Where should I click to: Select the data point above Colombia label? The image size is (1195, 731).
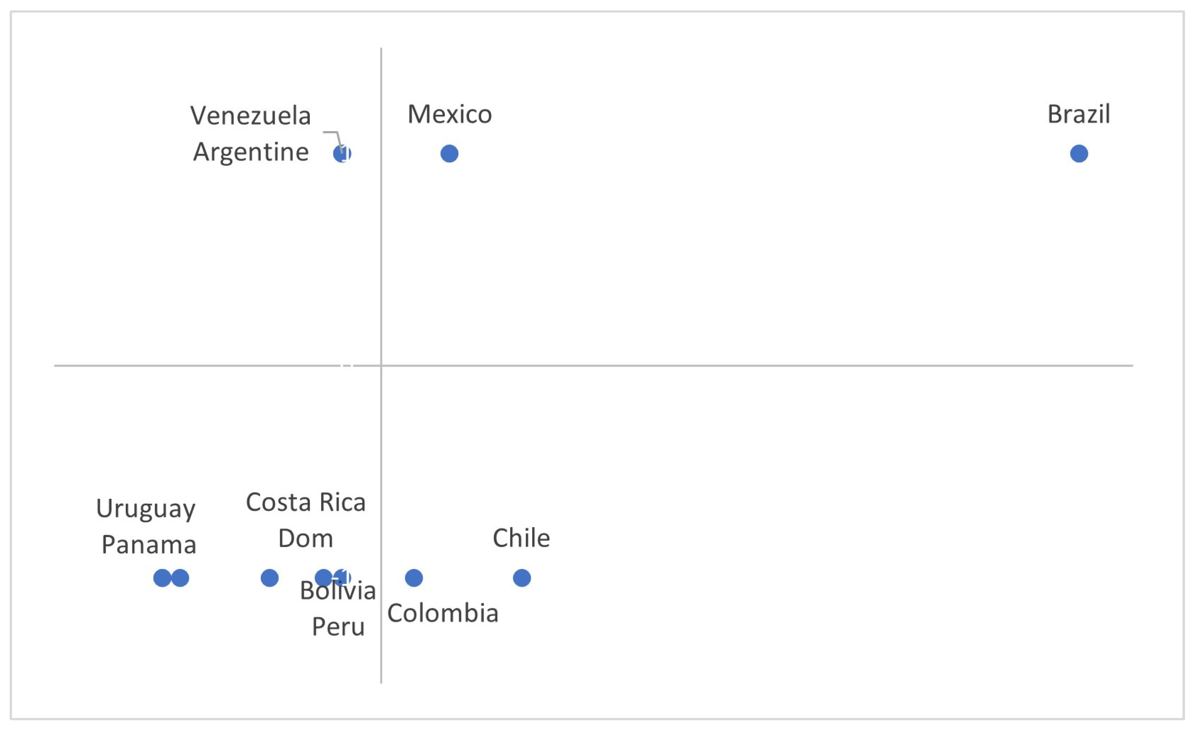click(414, 578)
